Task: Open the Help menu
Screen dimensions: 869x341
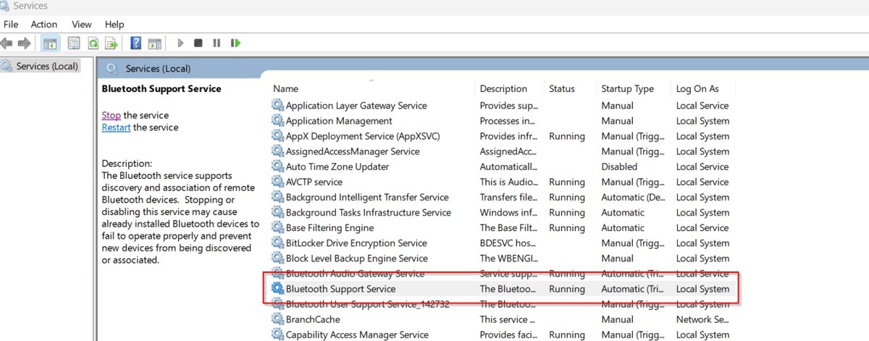Action: 114,25
